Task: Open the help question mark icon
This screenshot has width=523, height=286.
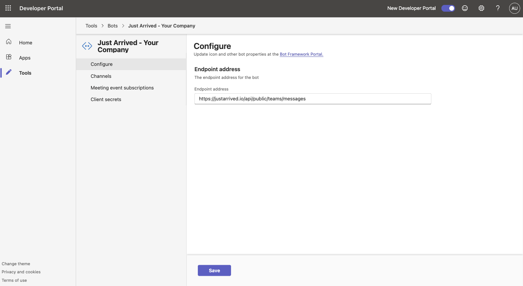Action: 498,8
